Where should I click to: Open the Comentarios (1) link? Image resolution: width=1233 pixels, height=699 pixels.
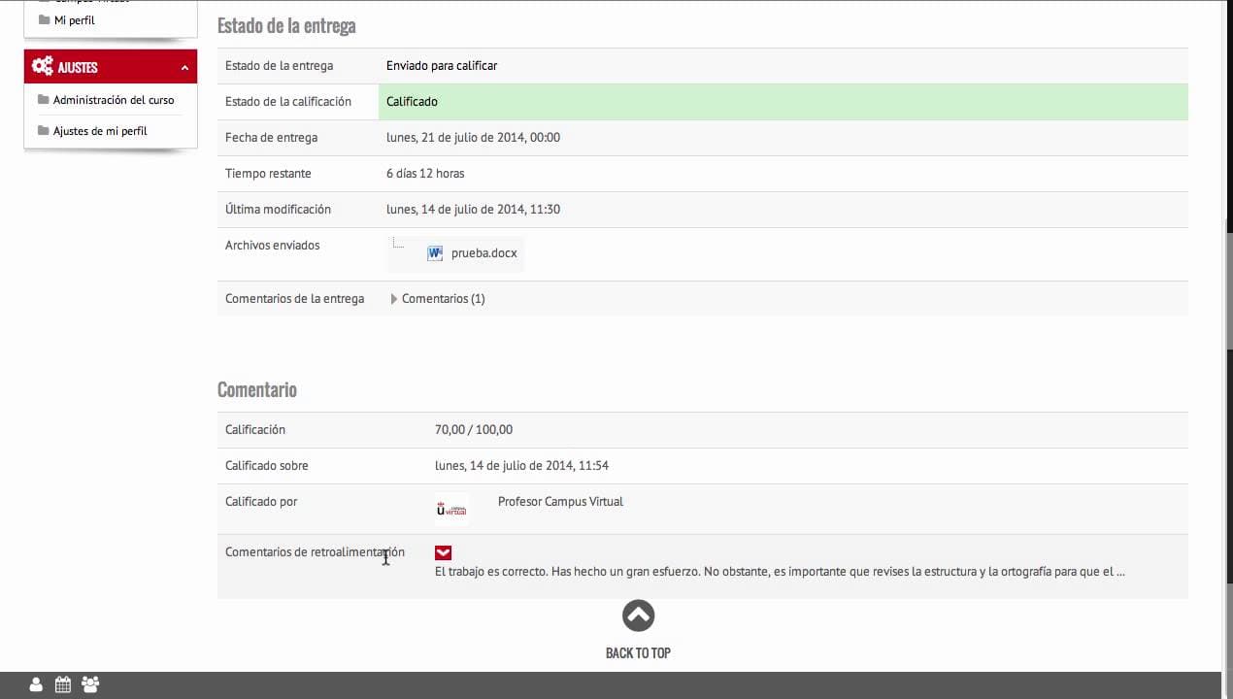pyautogui.click(x=444, y=299)
